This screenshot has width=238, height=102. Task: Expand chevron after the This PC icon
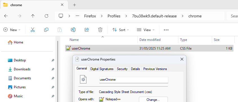pyautogui.click(x=69, y=16)
